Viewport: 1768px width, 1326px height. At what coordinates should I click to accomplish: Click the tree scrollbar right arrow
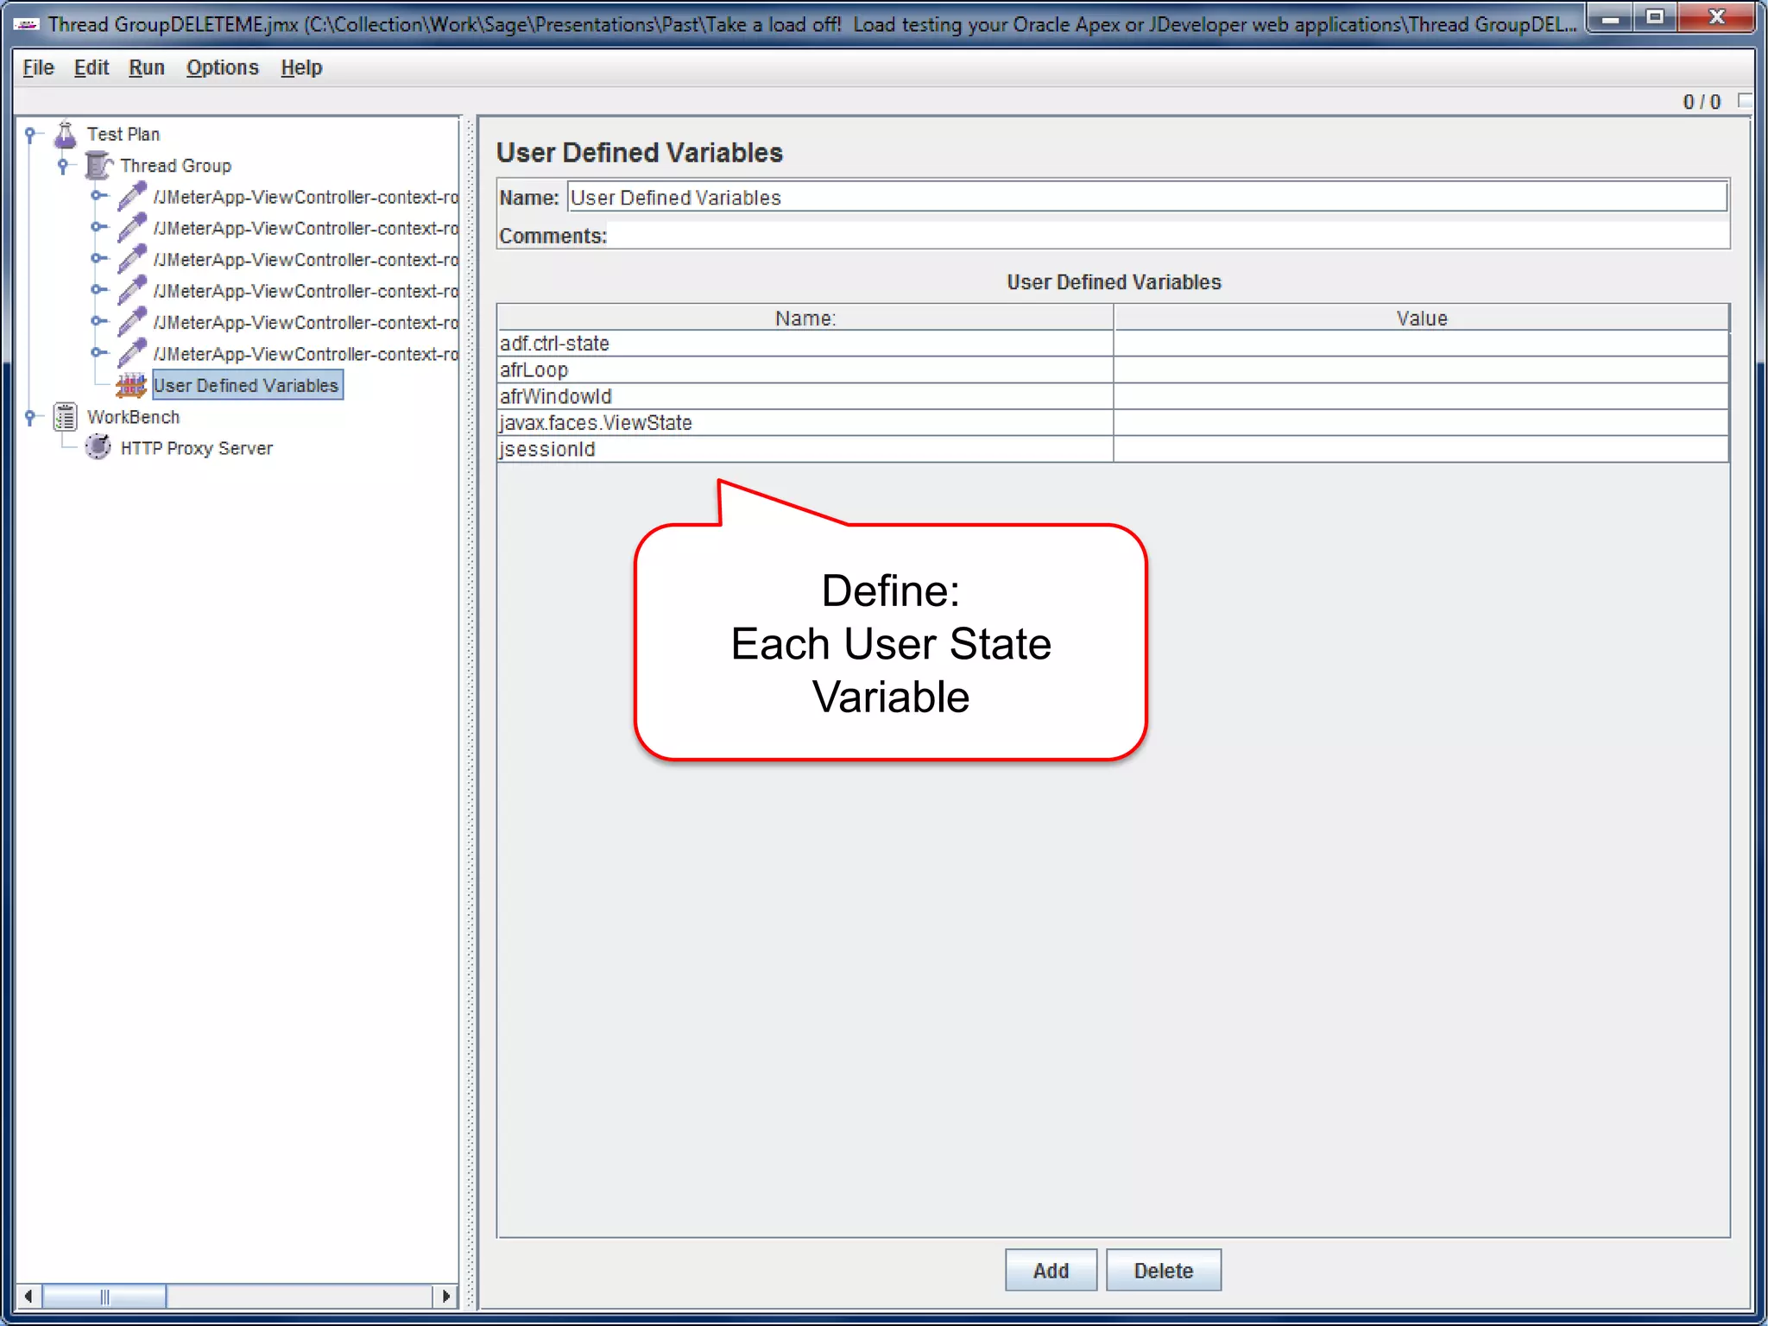(445, 1296)
